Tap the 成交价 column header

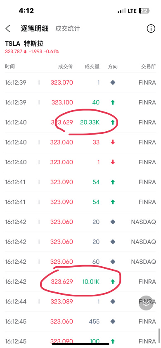tap(66, 66)
